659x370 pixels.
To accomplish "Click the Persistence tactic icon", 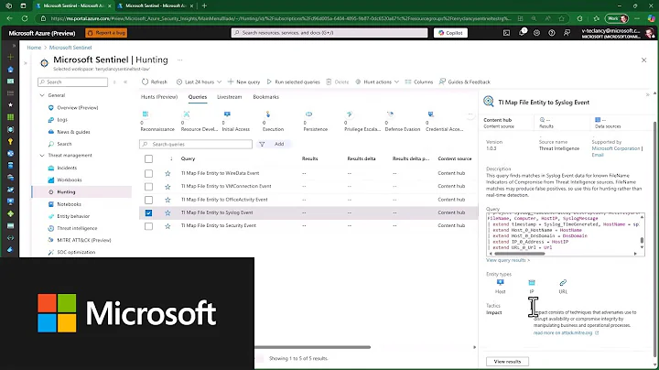I will 309,114.
